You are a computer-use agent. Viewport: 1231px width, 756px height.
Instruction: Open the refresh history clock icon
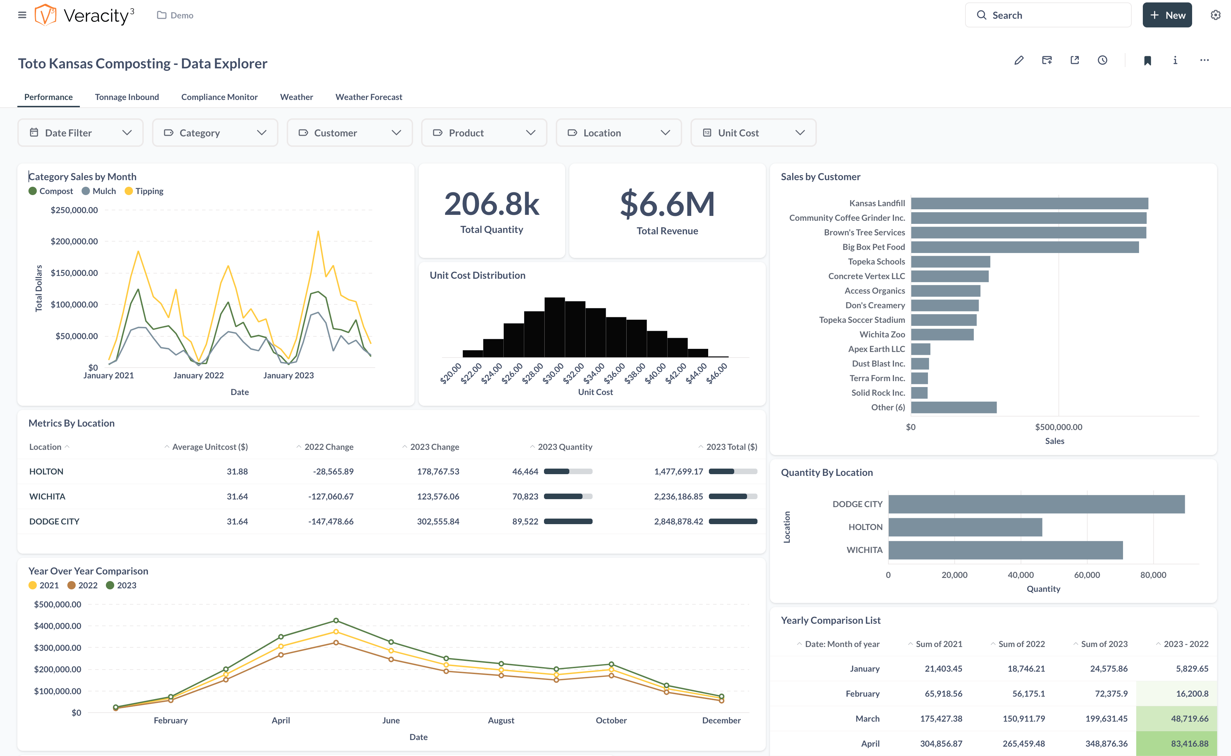[1103, 60]
